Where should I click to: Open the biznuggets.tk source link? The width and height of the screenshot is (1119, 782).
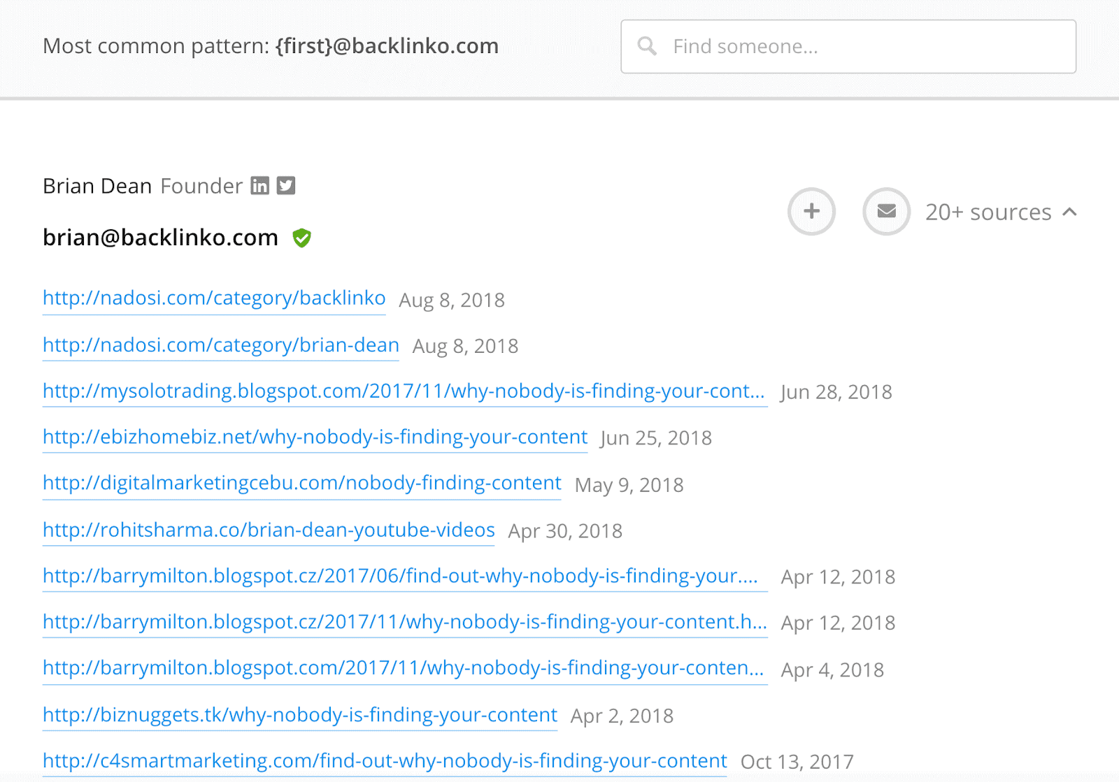pos(300,715)
